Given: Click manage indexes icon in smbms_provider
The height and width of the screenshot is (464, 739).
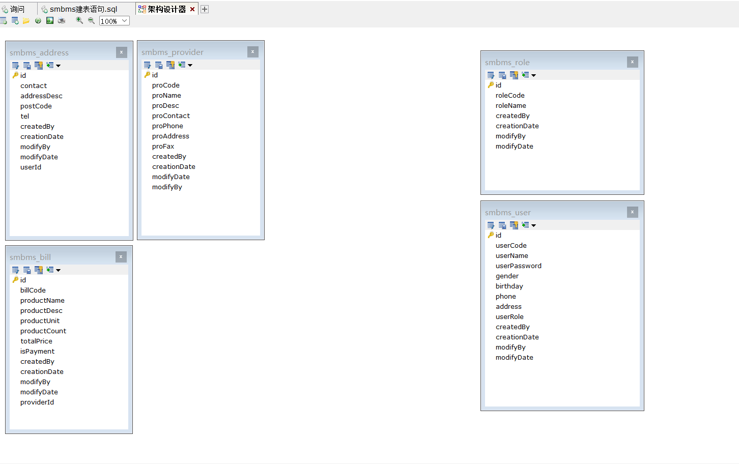Looking at the screenshot, I should [159, 65].
